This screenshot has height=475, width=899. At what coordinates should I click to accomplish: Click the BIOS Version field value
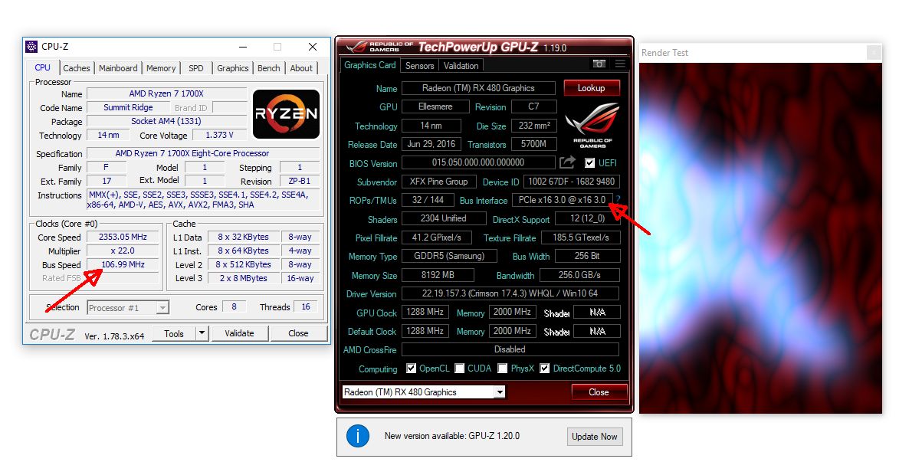478,162
